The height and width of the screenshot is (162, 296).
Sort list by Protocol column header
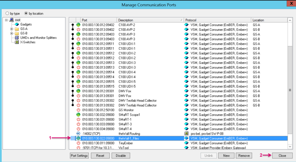point(217,20)
